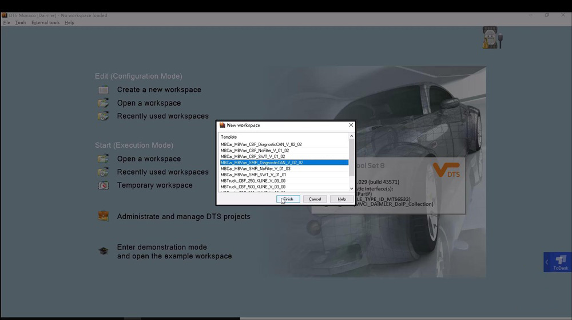
Task: Click the DTS Monaco app icon in the title bar
Action: click(x=5, y=15)
